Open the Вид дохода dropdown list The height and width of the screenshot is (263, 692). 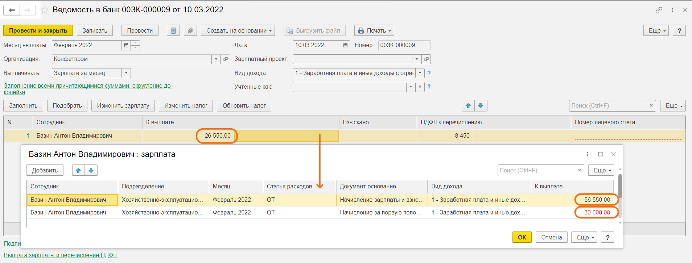pyautogui.click(x=420, y=73)
